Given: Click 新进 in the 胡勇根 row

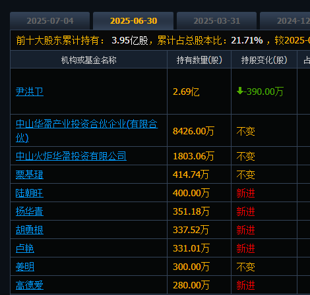Looking at the screenshot, I should tap(245, 230).
